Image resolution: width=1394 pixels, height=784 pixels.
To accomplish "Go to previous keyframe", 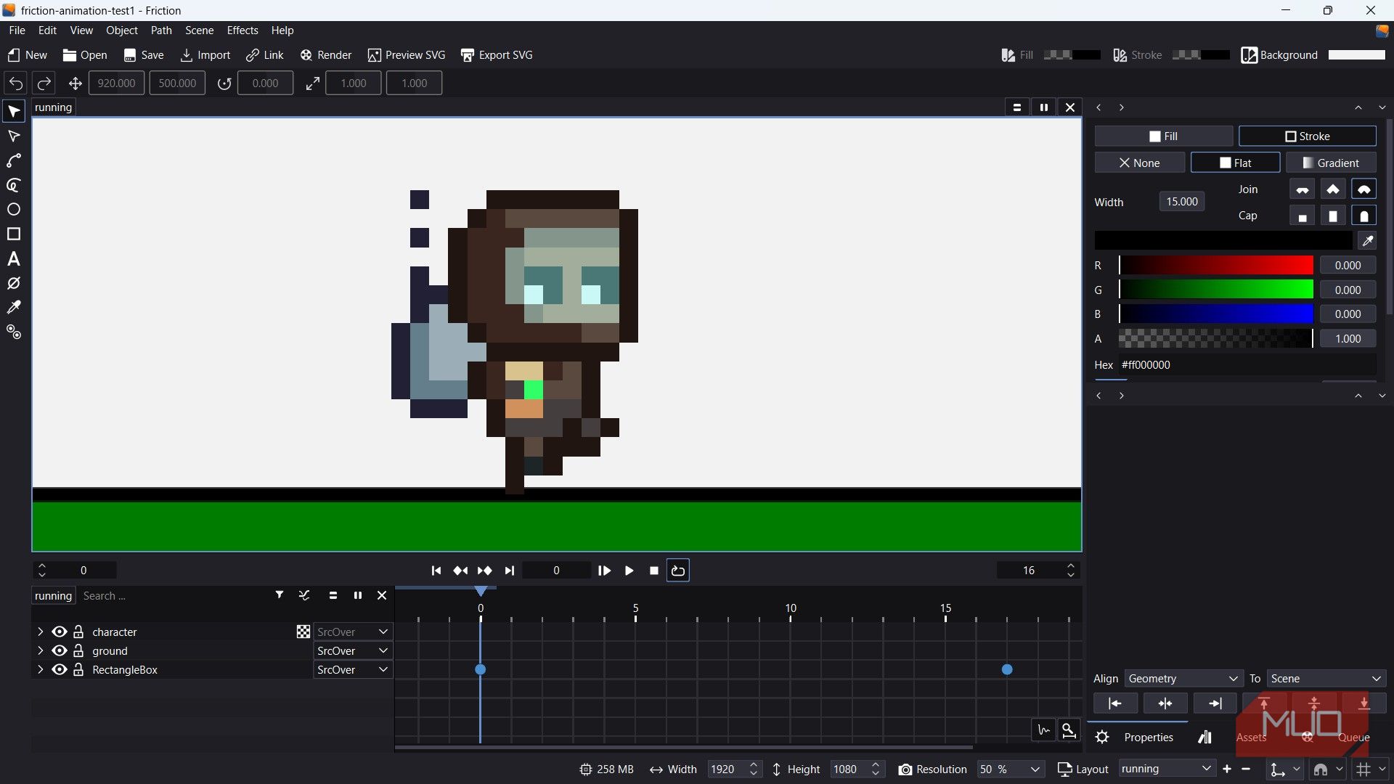I will [460, 571].
